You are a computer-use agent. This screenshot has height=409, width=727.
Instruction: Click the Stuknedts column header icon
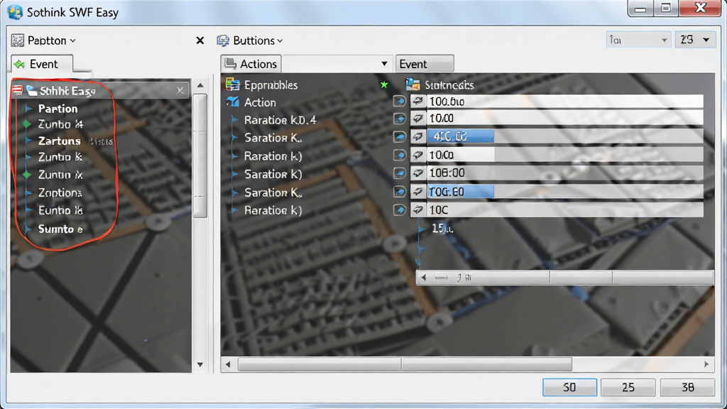point(412,84)
